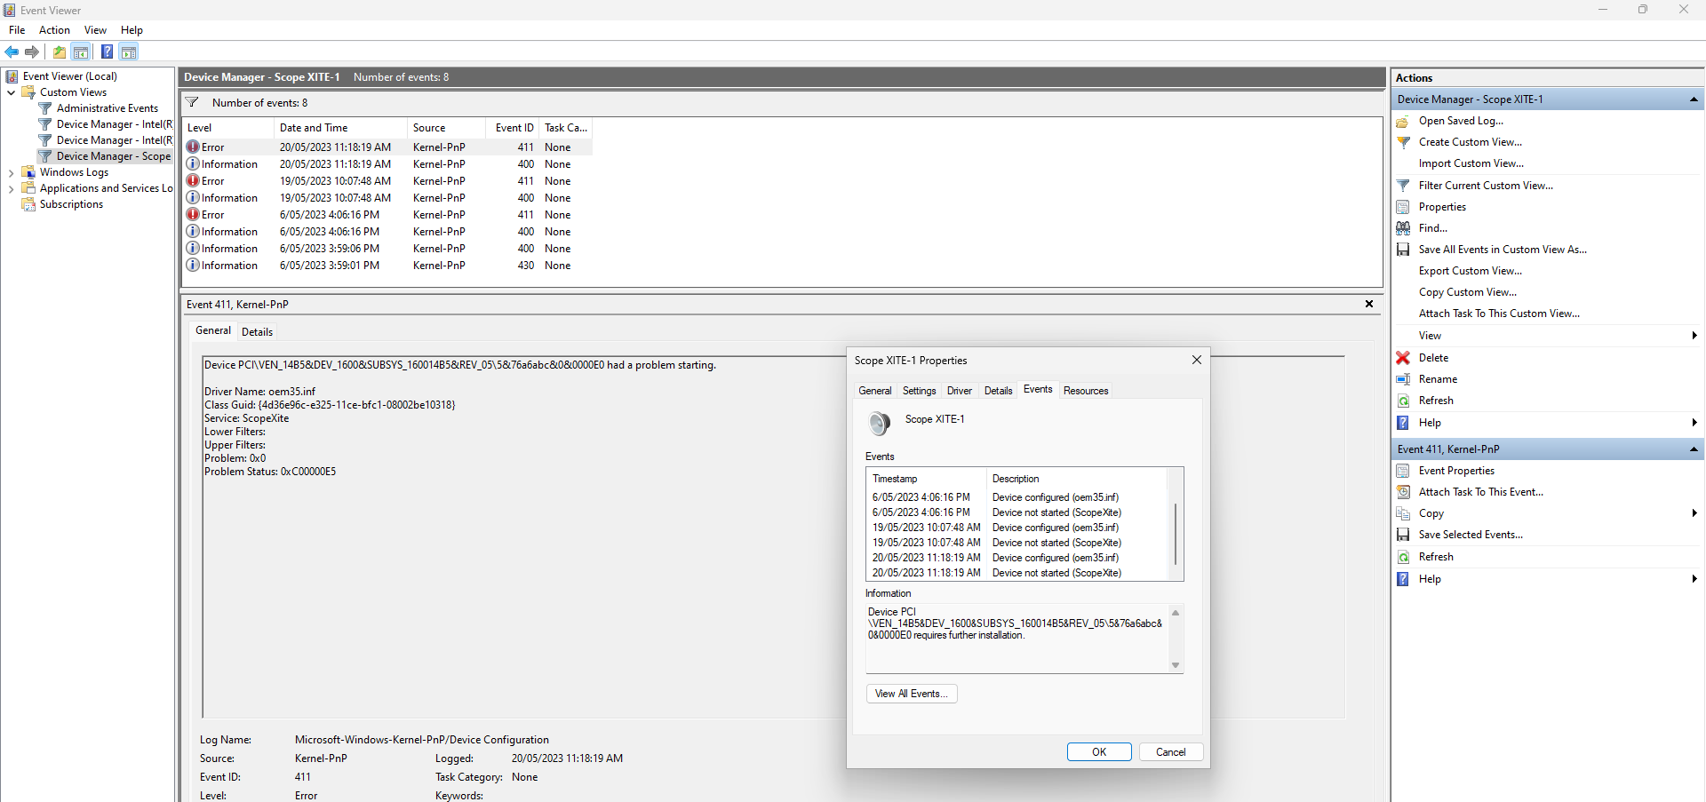Screen dimensions: 1706x802
Task: Select Administrative Events custom view
Action: click(x=107, y=108)
